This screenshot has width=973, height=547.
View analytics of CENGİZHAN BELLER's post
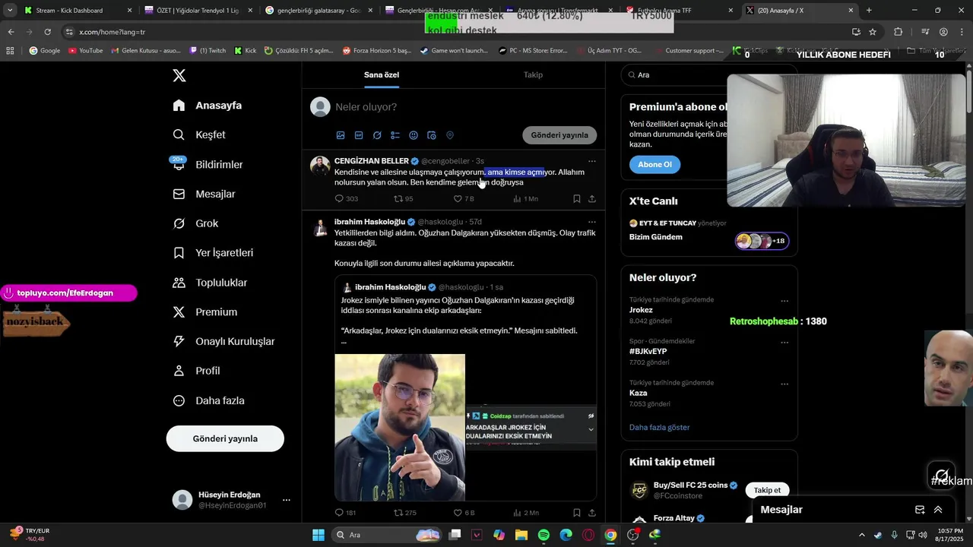(525, 199)
